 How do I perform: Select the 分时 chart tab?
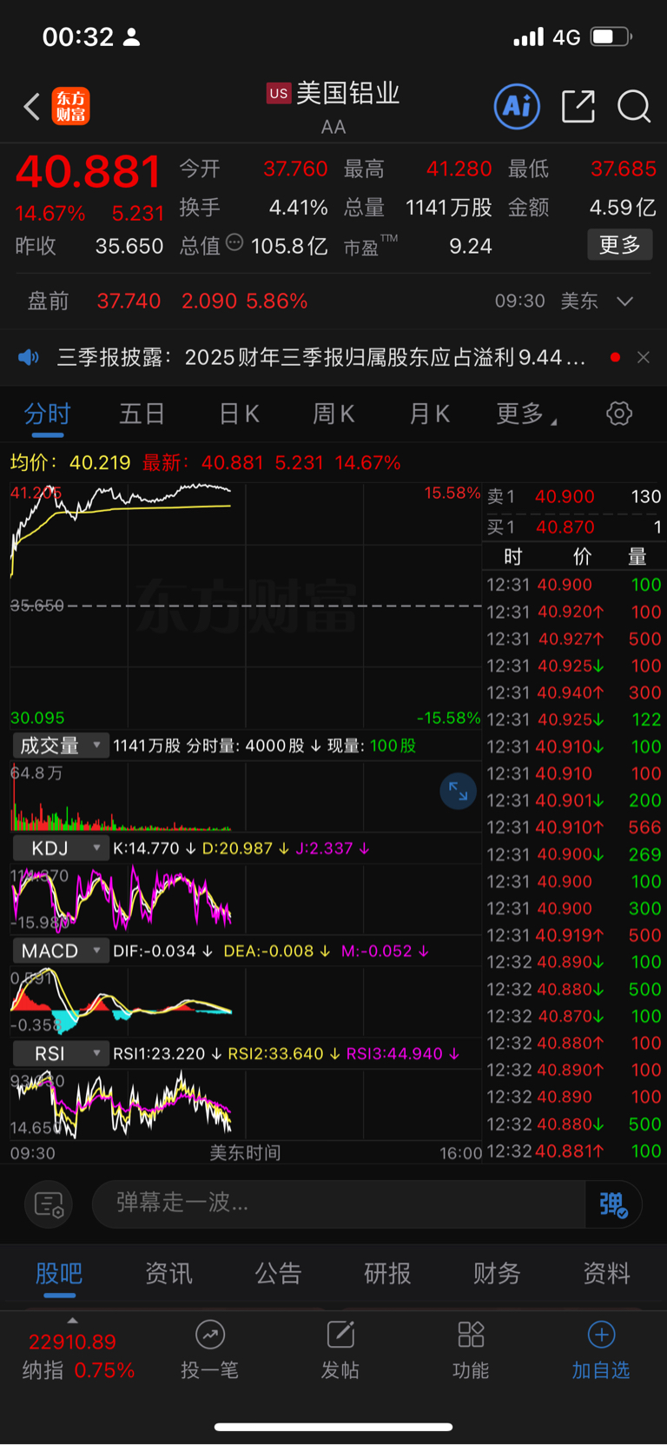47,414
